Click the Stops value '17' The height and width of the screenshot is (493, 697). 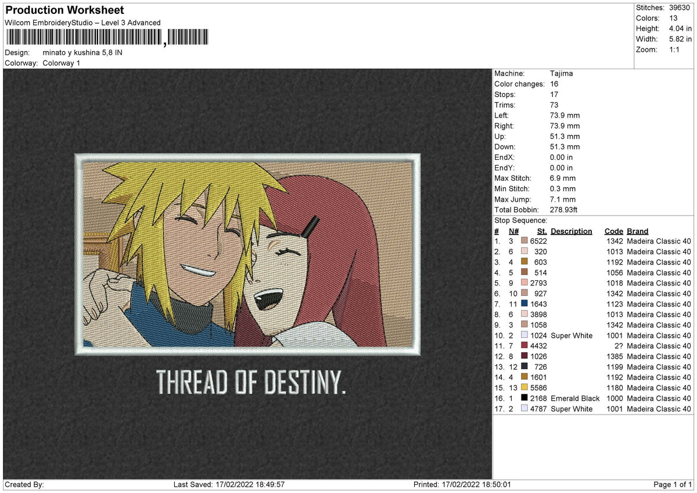coord(554,94)
